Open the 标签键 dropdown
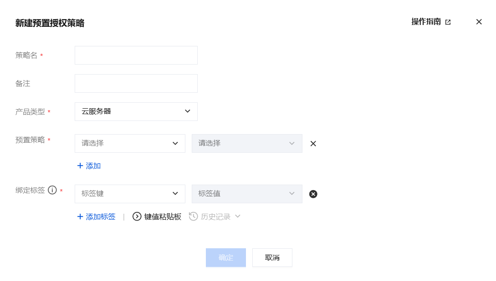 point(130,194)
